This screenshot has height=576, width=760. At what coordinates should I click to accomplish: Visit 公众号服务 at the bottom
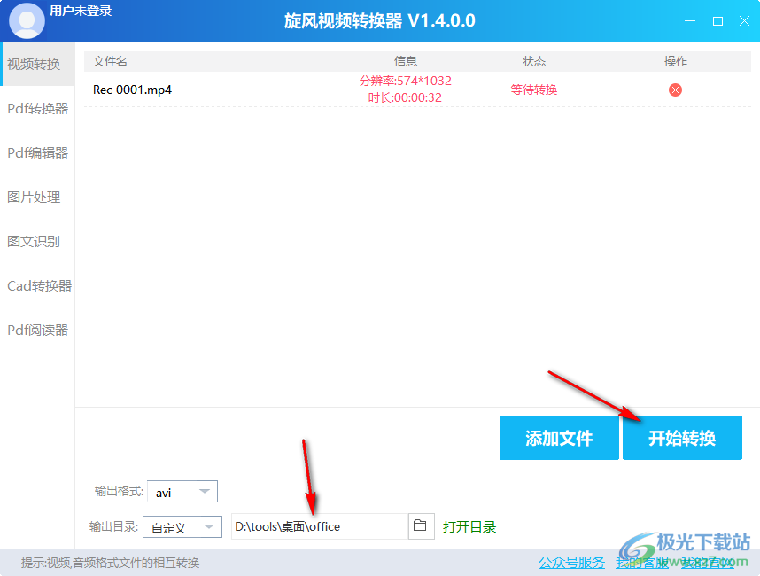point(570,562)
